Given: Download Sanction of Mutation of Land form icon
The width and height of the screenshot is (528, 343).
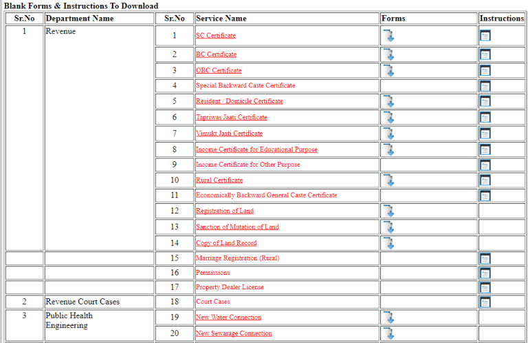Looking at the screenshot, I should 388,227.
